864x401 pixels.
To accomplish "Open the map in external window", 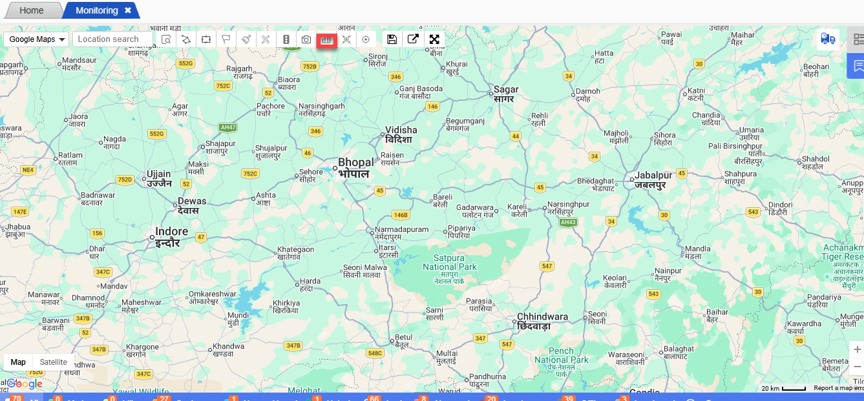I will pos(413,39).
